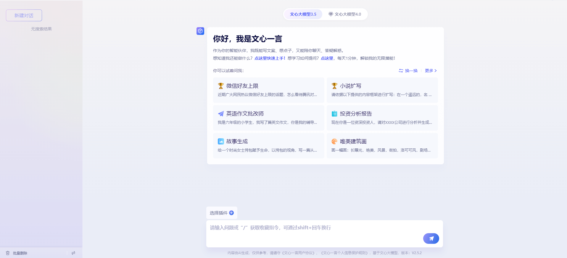The image size is (567, 258).
Task: Collapse the sidebar with the swap arrows icon
Action: 73,253
